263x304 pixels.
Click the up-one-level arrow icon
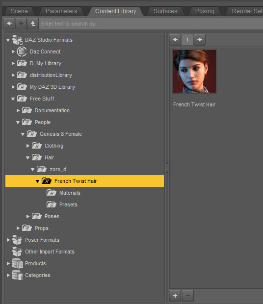point(33,24)
